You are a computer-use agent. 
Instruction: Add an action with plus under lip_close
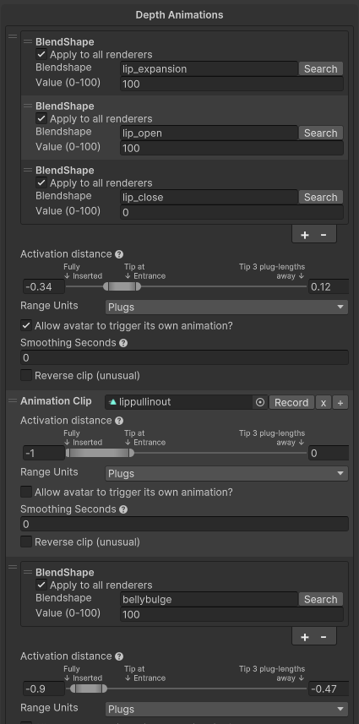point(305,235)
